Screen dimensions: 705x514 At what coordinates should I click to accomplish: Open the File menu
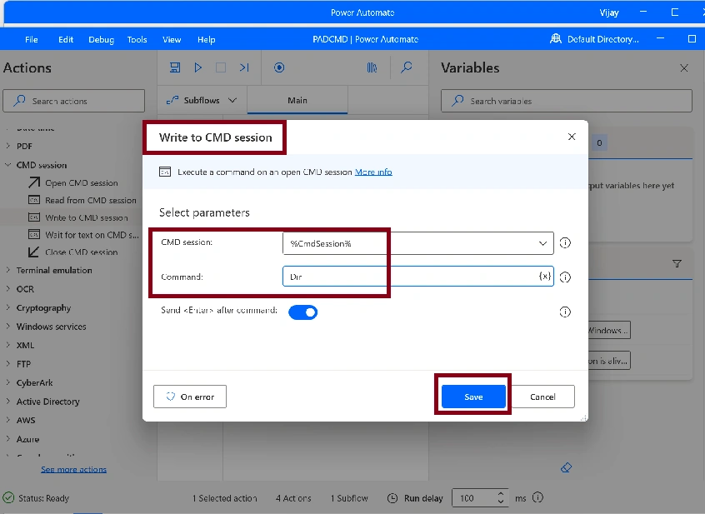tap(32, 39)
